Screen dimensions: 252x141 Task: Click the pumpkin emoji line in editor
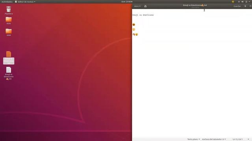tap(134, 24)
